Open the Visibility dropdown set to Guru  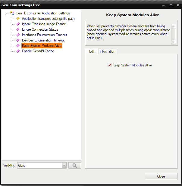coord(64,165)
